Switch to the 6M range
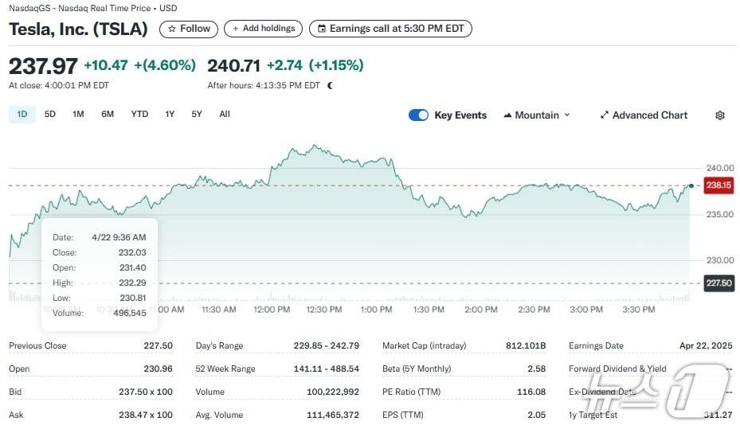Screen dimensions: 740x429 click(x=108, y=115)
